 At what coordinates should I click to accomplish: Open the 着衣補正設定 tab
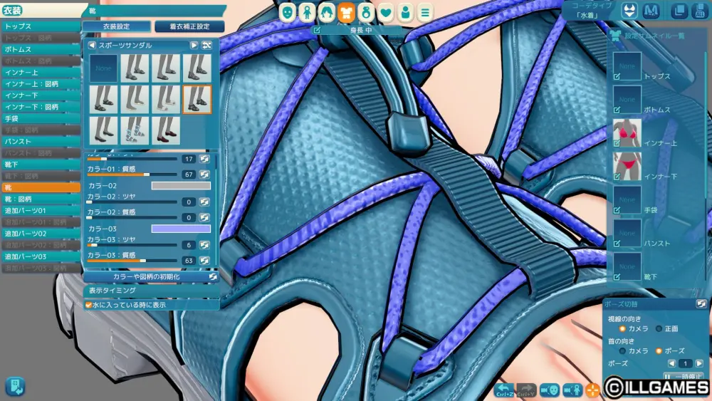[189, 26]
